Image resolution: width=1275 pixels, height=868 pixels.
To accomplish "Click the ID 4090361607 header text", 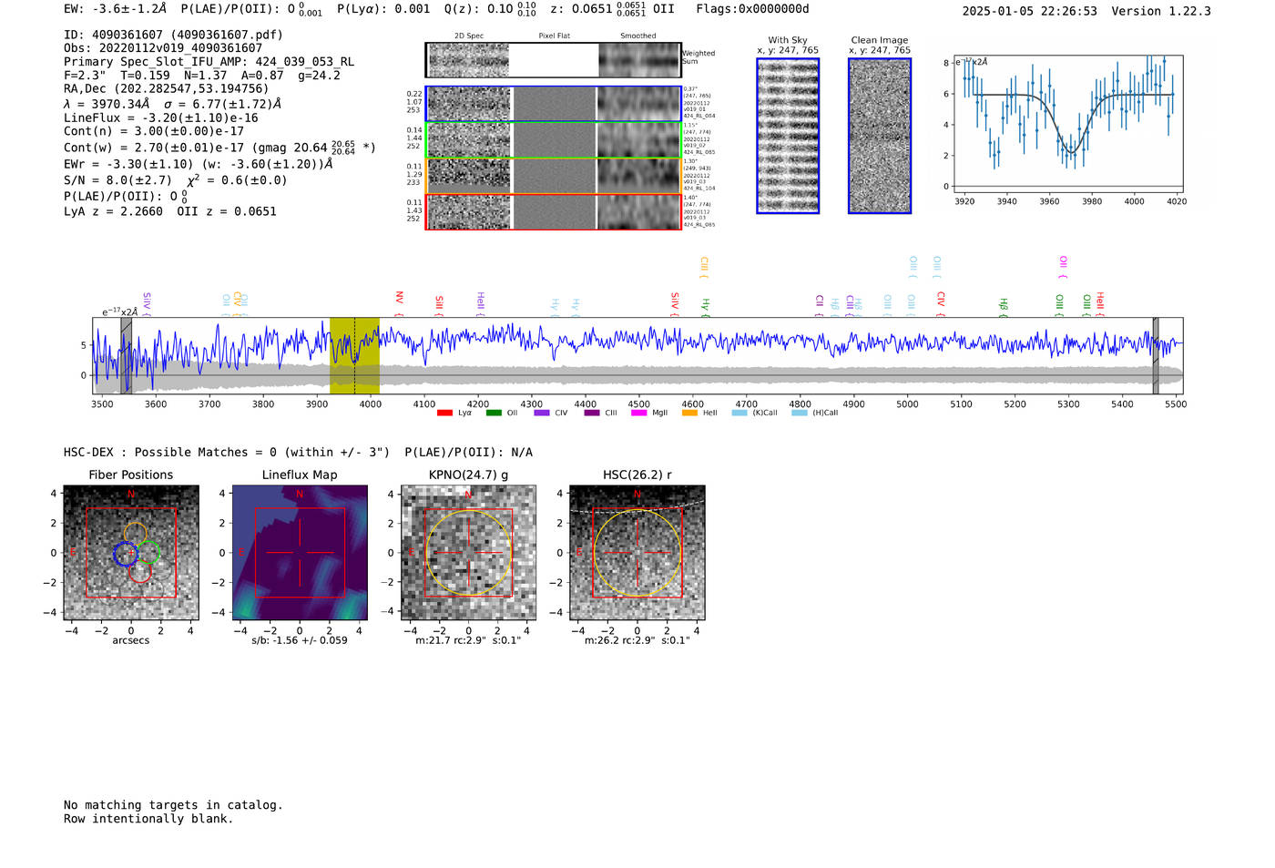I will pyautogui.click(x=173, y=35).
